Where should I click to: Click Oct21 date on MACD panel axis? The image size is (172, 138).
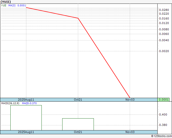pyautogui.click(x=78, y=132)
